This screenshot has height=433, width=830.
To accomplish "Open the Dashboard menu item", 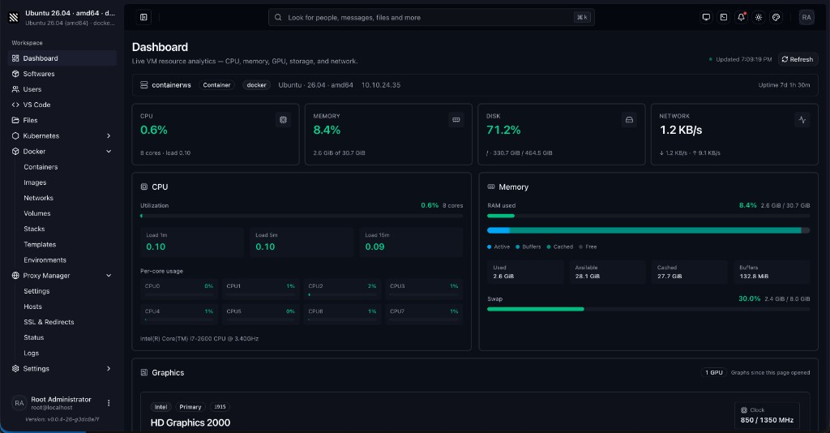I will click(x=62, y=58).
